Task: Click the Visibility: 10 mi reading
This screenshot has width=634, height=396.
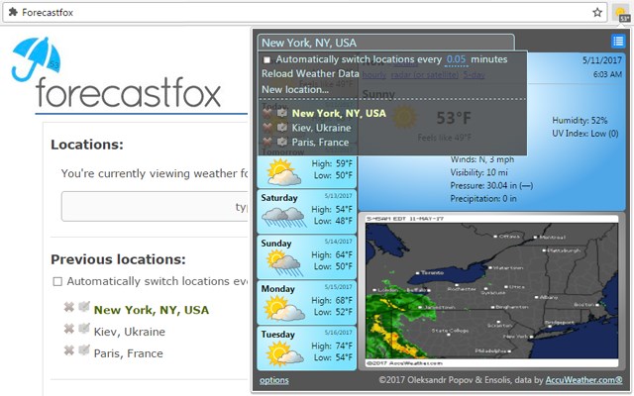Action: (x=478, y=172)
